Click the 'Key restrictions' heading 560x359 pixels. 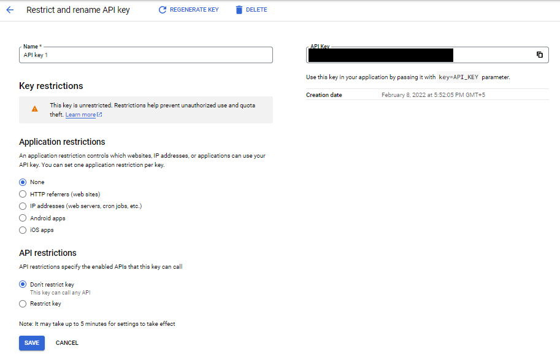[51, 86]
